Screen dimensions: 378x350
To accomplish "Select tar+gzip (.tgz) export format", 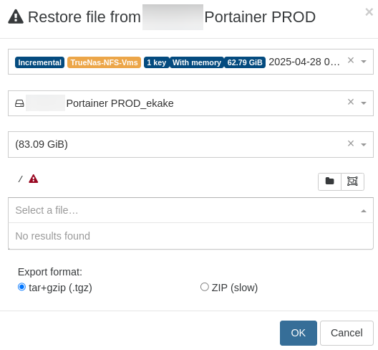I will click(21, 287).
